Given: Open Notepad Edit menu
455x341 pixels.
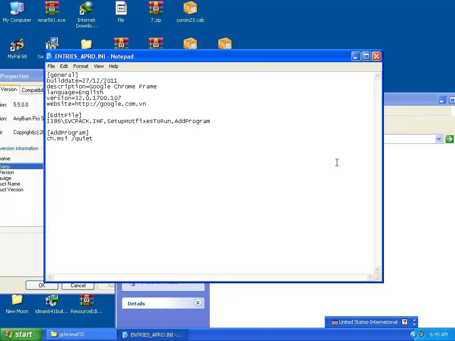Looking at the screenshot, I should 64,66.
